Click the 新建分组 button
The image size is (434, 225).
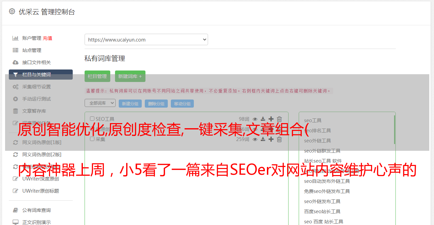(130, 104)
